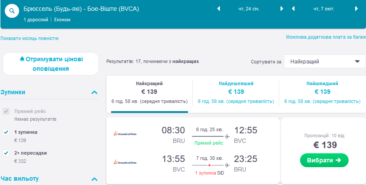
Task: Go to next departure date arrow
Action: pos(282,9)
